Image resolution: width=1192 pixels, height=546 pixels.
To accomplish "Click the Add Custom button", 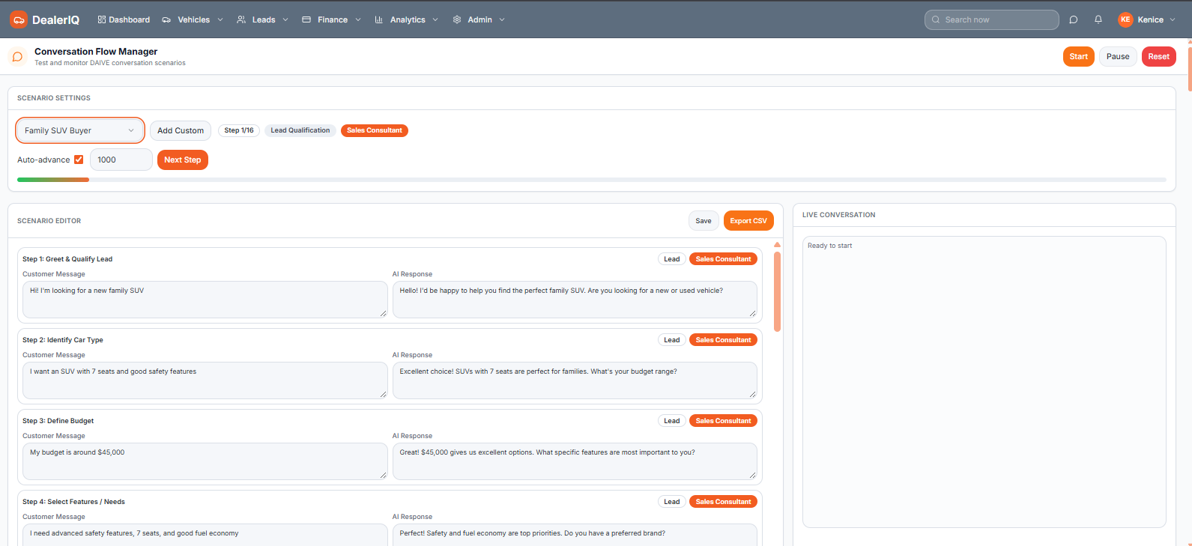I will [181, 130].
